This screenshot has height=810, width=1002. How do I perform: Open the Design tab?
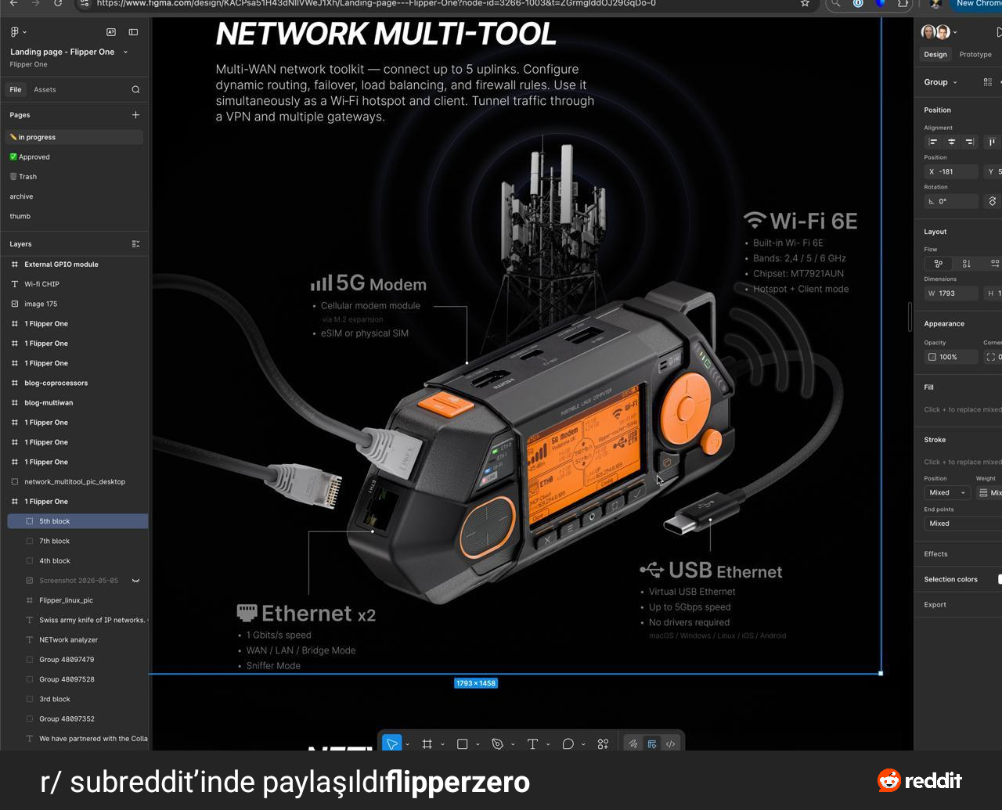point(935,55)
